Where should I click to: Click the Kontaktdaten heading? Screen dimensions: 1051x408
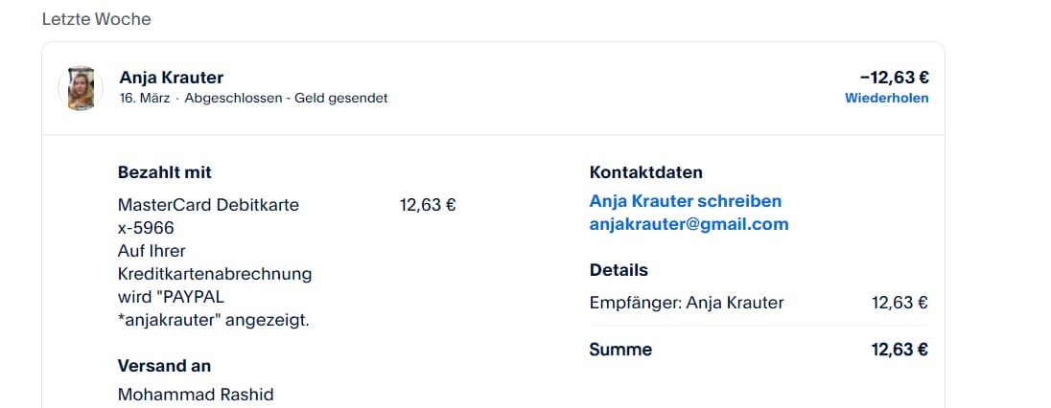[645, 172]
